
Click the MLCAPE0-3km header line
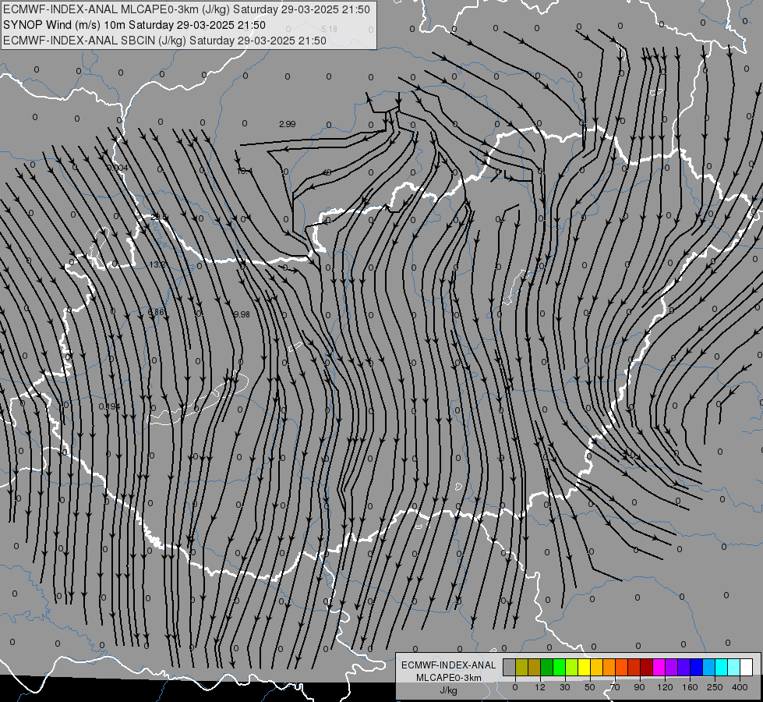[186, 9]
